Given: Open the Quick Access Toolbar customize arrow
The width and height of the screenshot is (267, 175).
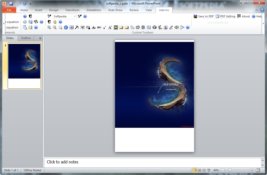Looking at the screenshot, I should pos(30,4).
